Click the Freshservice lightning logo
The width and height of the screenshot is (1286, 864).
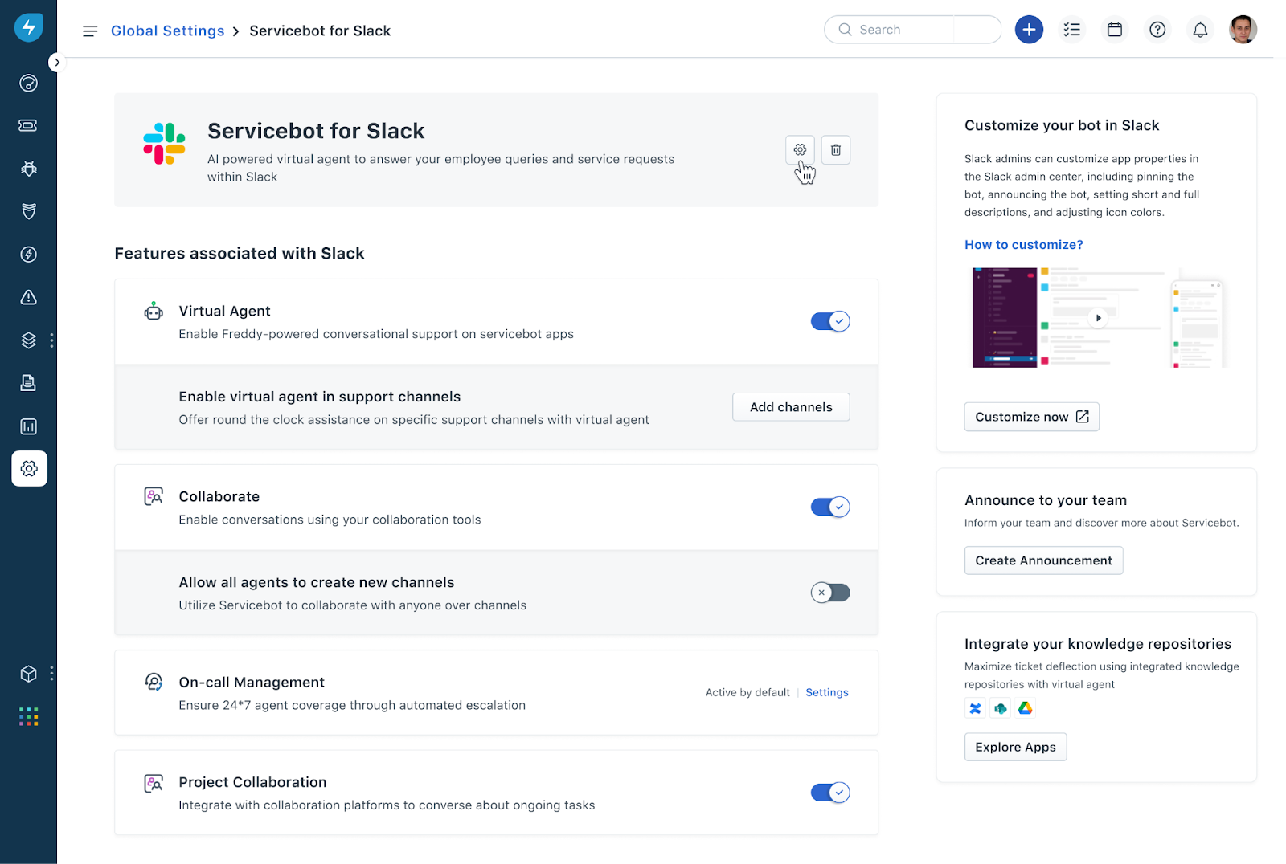click(x=28, y=27)
